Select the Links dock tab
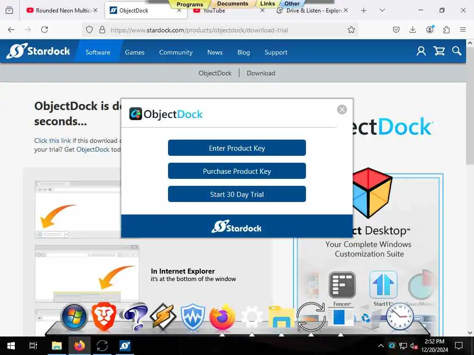Viewport: 474px width, 355px height. 268,4
